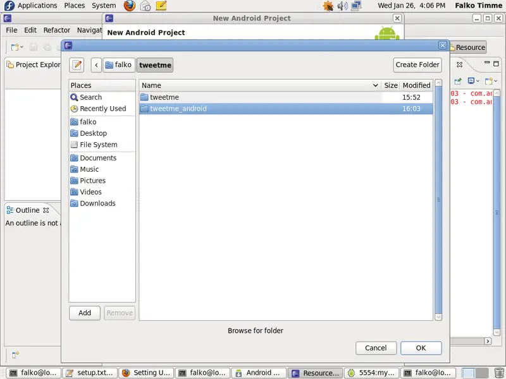Open the Eclipse Navigate menu

coord(89,30)
